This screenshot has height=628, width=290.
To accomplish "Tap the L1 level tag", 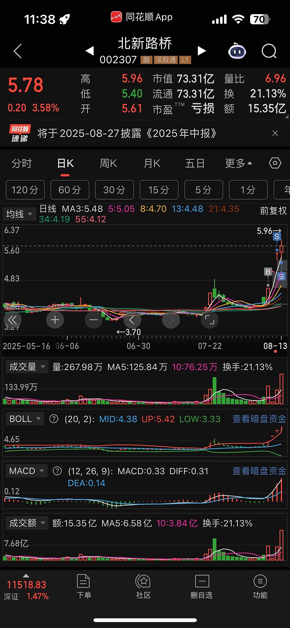I will 185,60.
